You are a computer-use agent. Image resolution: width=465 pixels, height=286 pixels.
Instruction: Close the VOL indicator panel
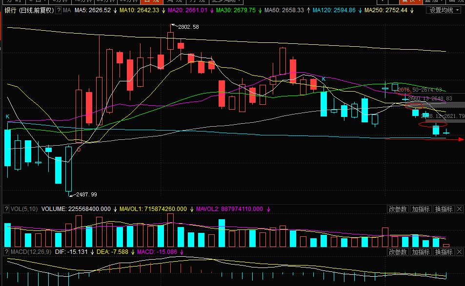pos(460,209)
